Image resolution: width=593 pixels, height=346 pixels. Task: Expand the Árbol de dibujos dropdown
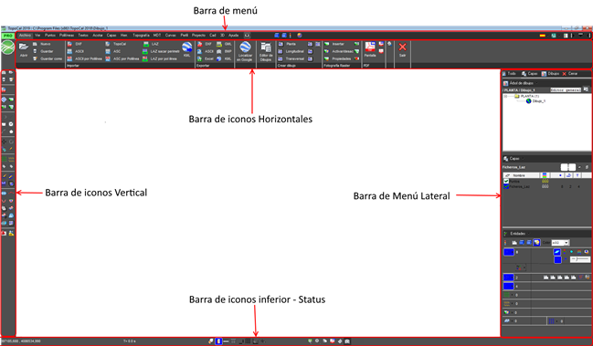click(x=536, y=83)
